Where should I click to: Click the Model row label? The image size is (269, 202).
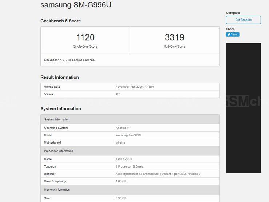(x=48, y=135)
